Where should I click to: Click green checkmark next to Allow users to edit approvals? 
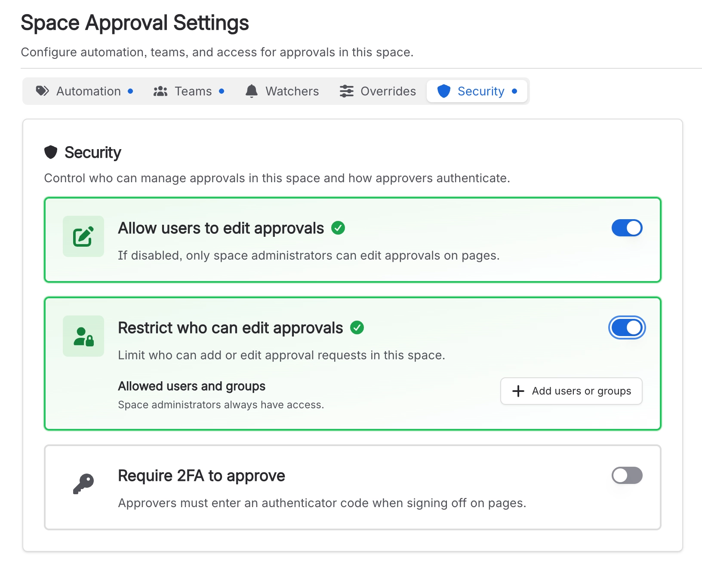[x=338, y=228]
